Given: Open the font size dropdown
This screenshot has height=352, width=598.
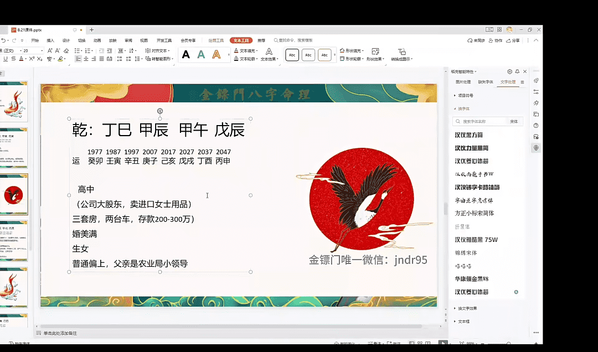Looking at the screenshot, I should (43, 50).
